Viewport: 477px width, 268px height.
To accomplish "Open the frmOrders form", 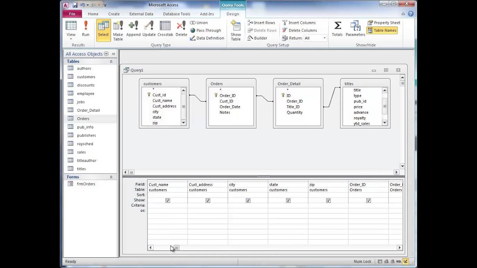I will click(86, 184).
